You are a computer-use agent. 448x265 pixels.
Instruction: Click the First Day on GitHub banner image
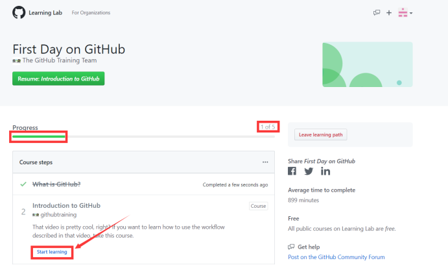coord(368,65)
